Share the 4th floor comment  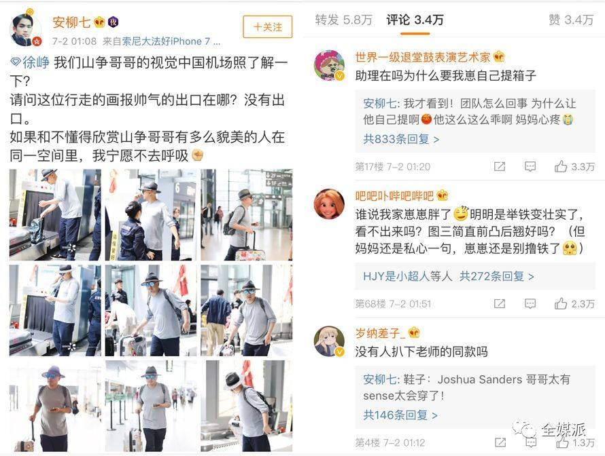pos(500,442)
